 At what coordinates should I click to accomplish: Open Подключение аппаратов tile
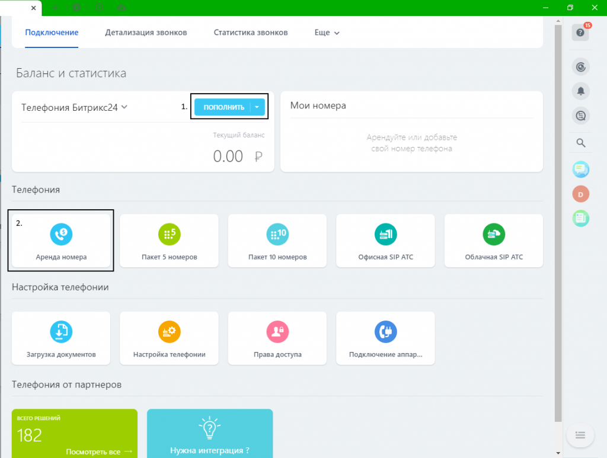[x=385, y=338]
